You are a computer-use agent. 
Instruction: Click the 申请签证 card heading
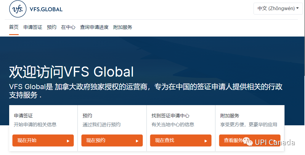pyautogui.click(x=23, y=116)
